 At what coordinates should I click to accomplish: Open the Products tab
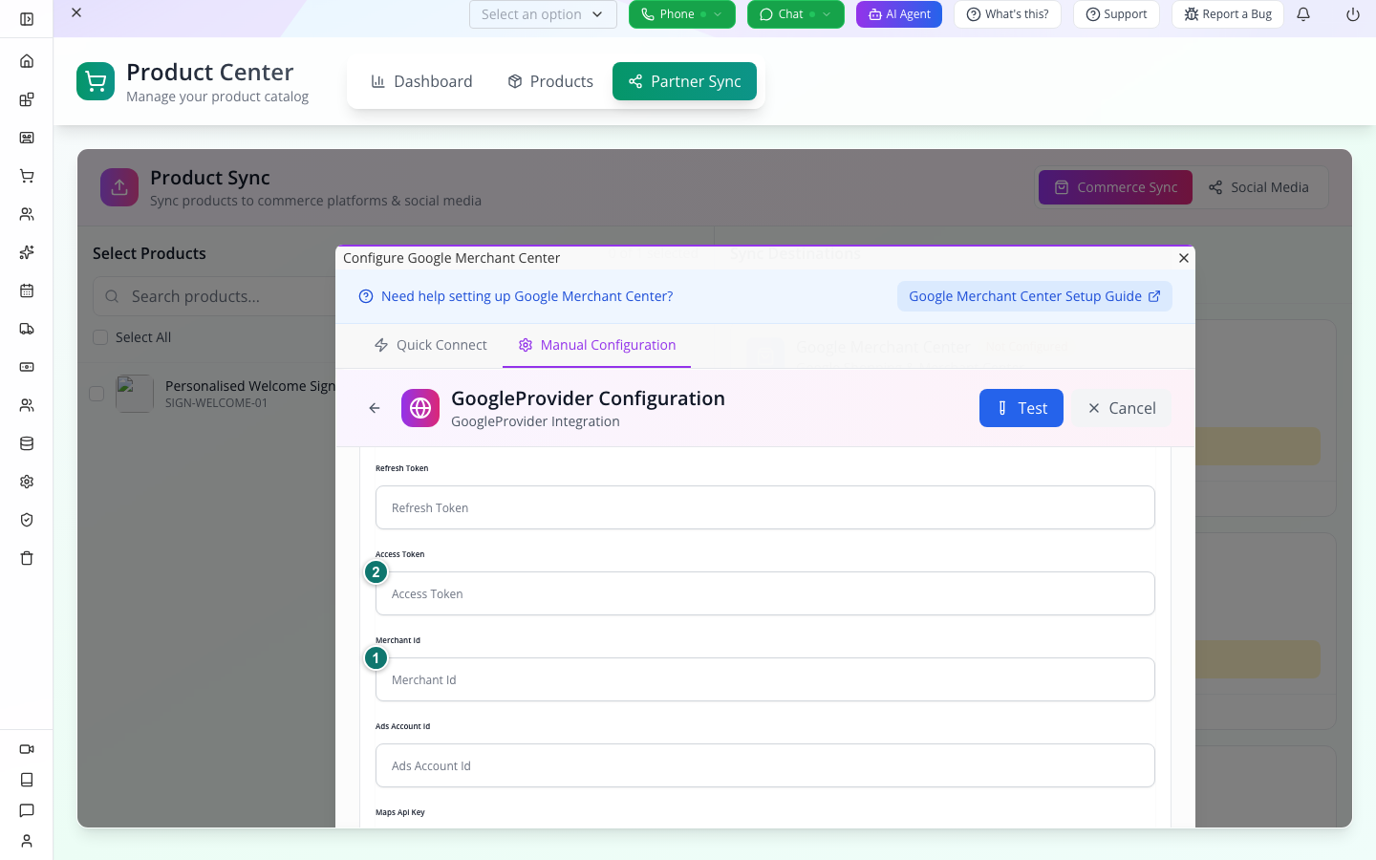pyautogui.click(x=550, y=81)
